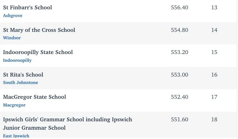Follow the Indooroopilly suburb link
This screenshot has width=238, height=139.
coord(17,60)
